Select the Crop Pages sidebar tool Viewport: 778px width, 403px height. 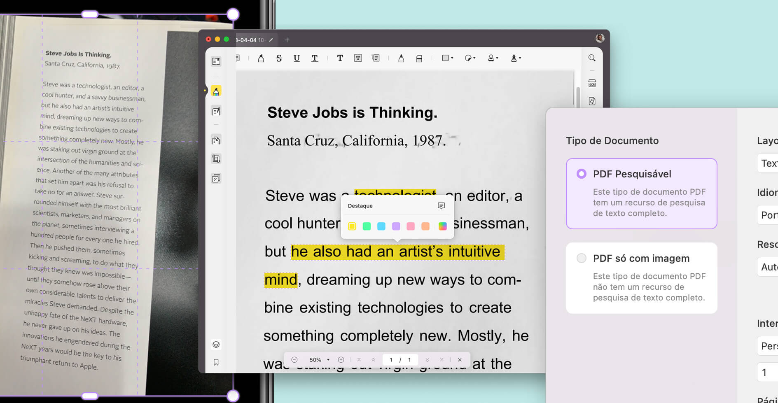click(216, 159)
